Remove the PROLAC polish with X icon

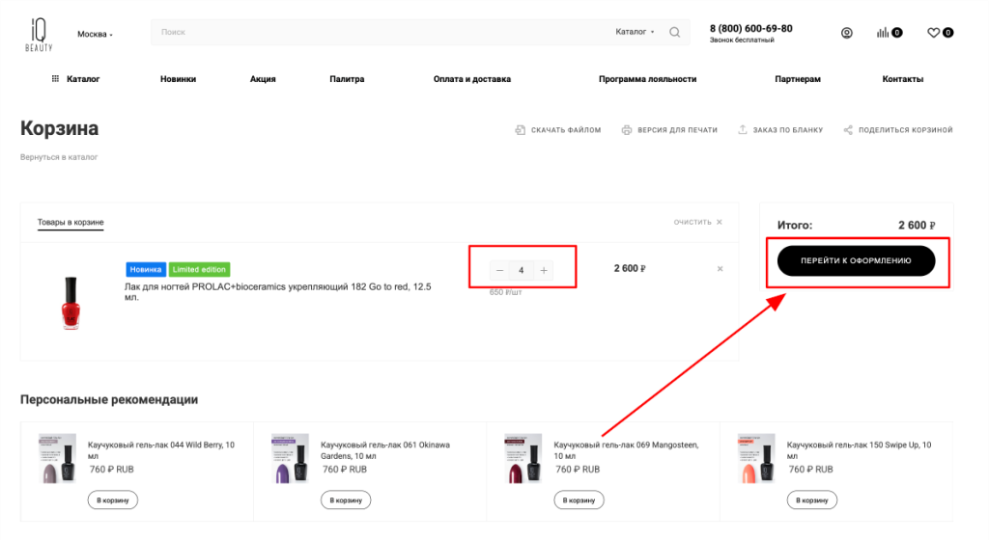pyautogui.click(x=720, y=269)
